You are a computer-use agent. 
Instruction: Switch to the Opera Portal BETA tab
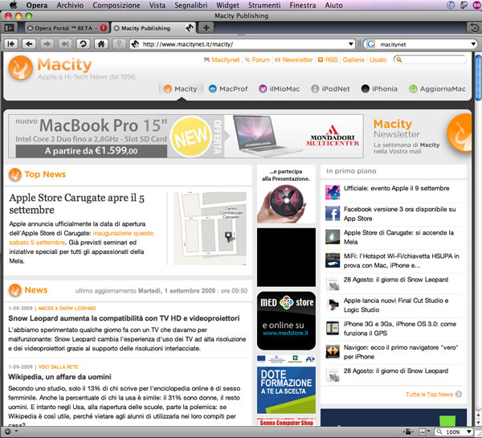point(66,28)
